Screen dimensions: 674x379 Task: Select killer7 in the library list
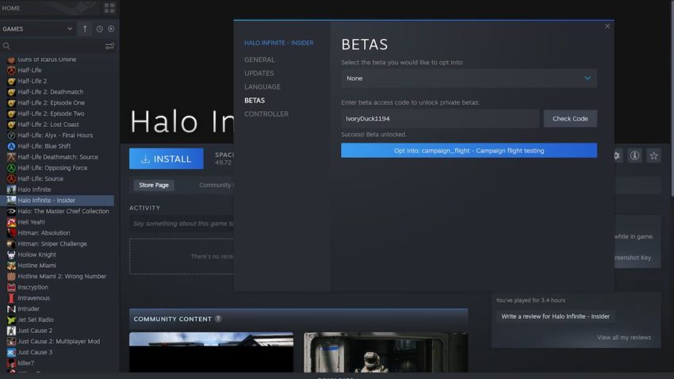[26, 362]
